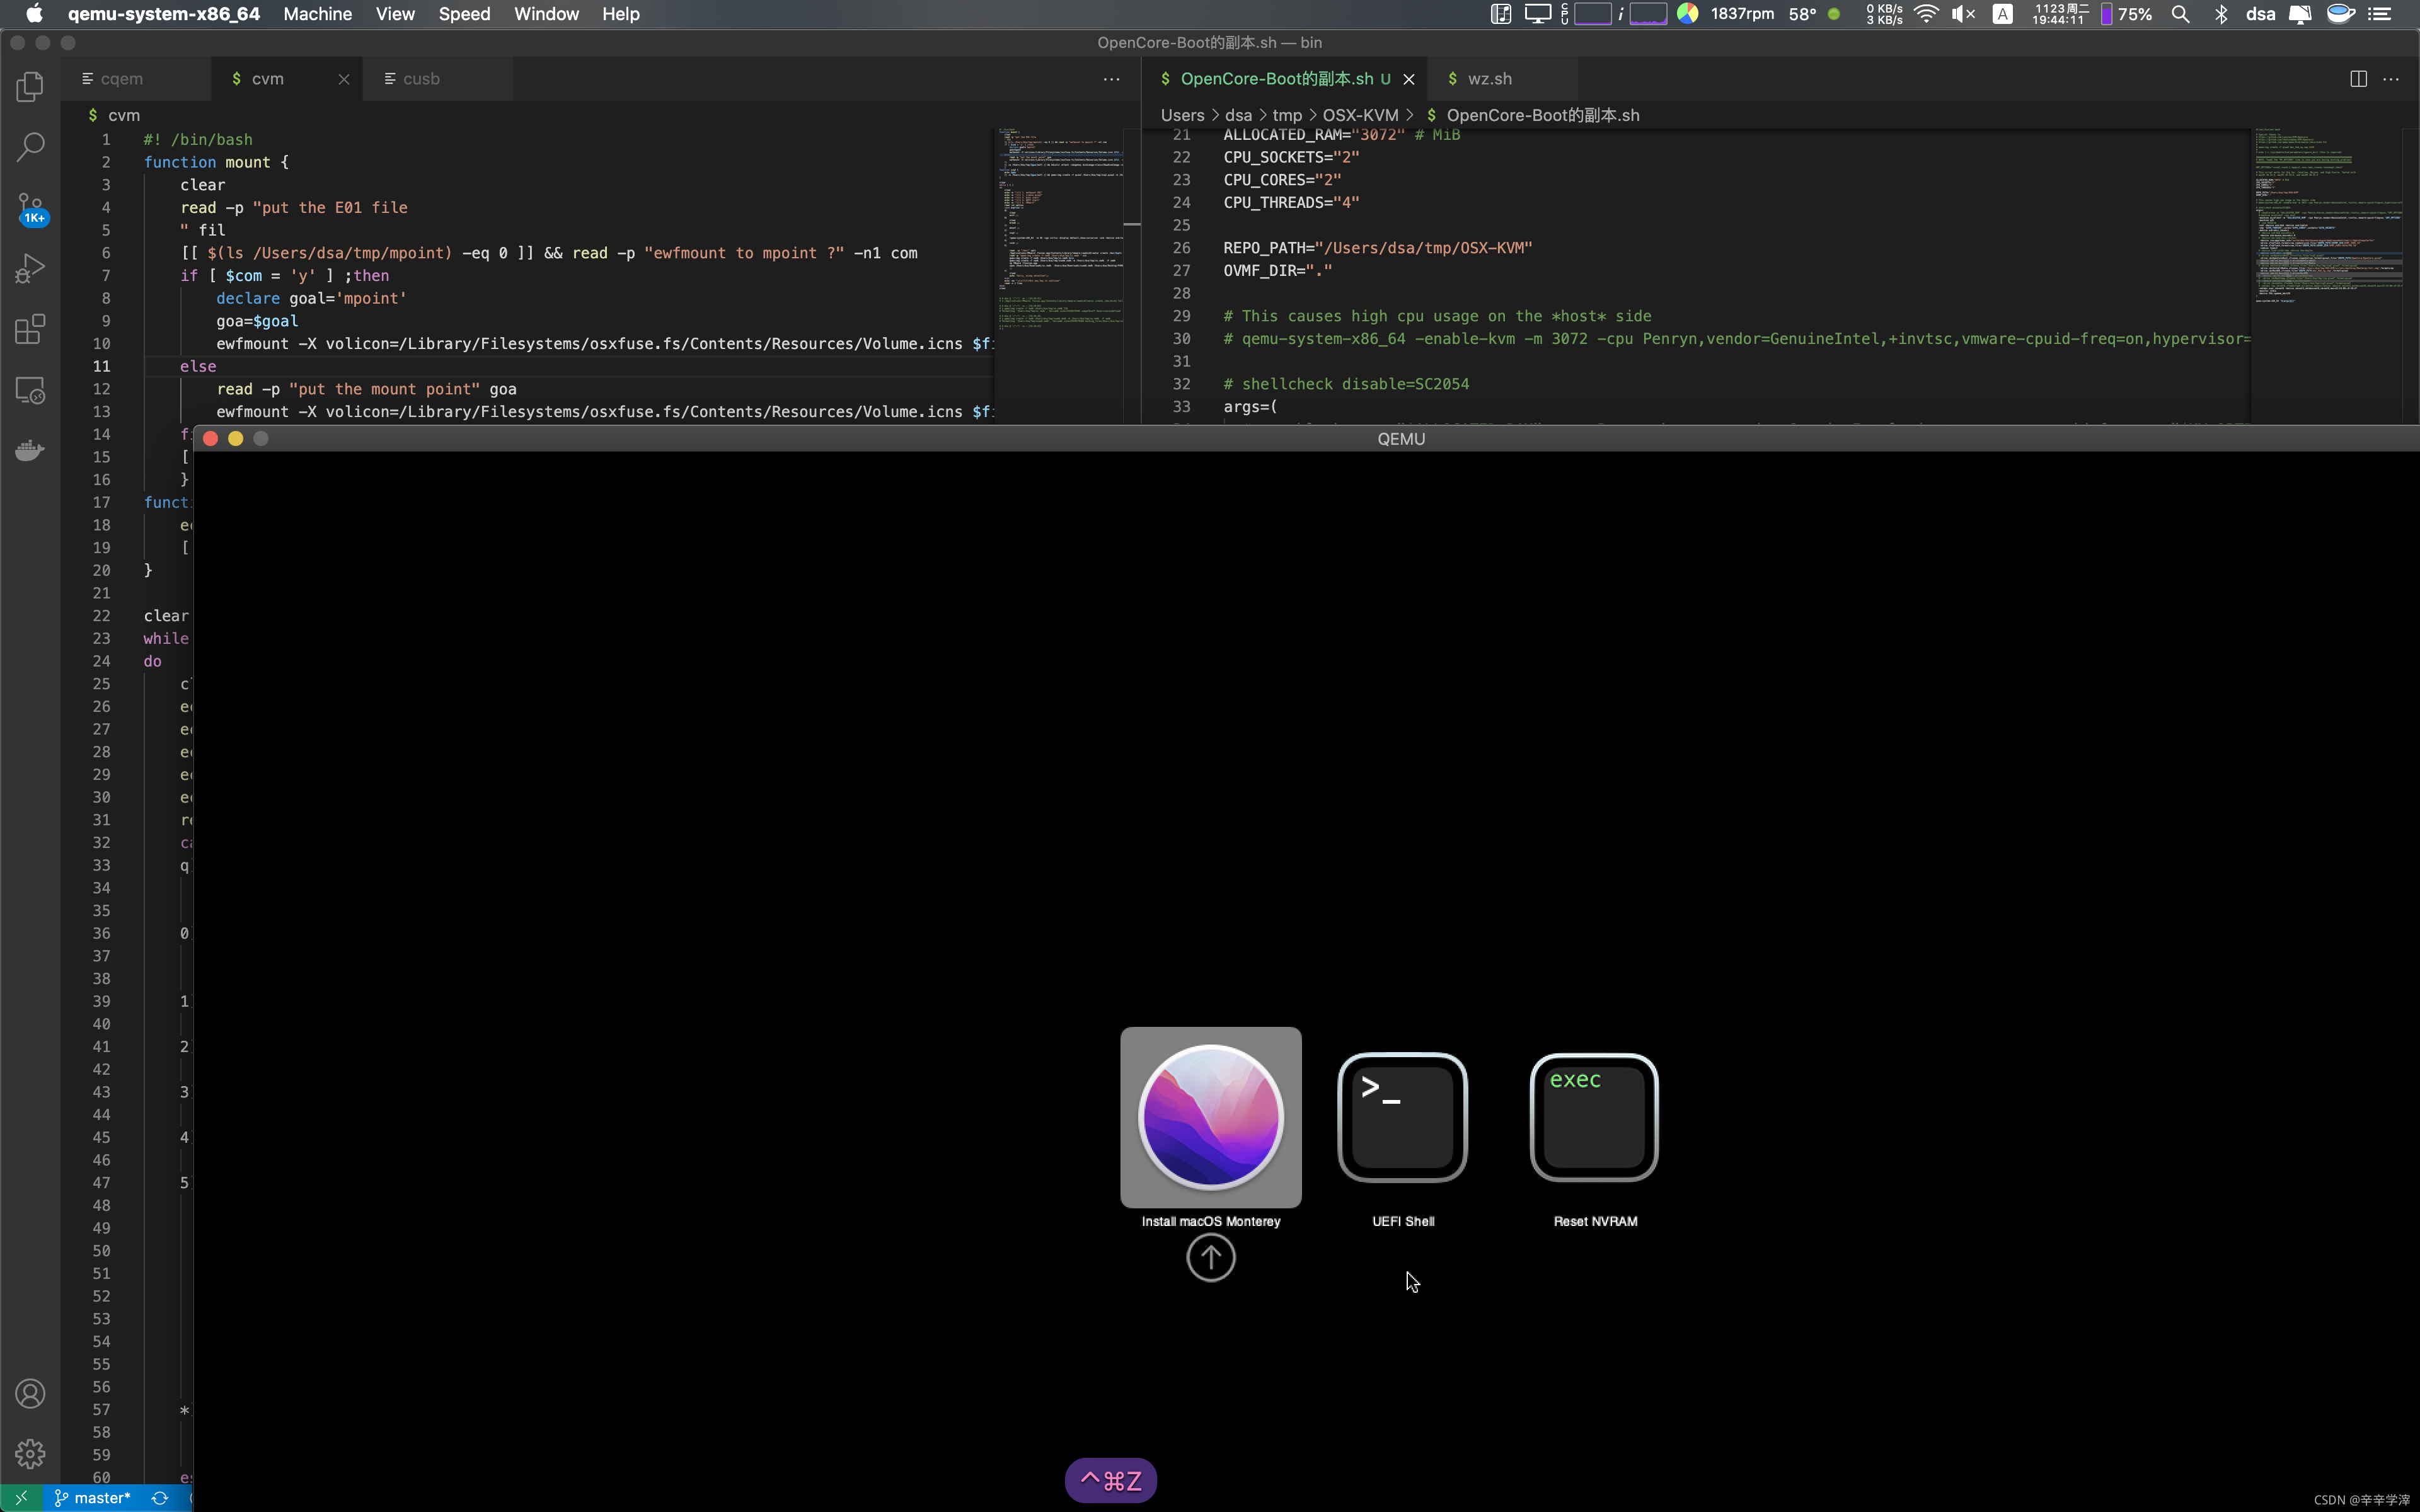The width and height of the screenshot is (2420, 1512).
Task: Open the Remote Explorer view
Action: [30, 390]
